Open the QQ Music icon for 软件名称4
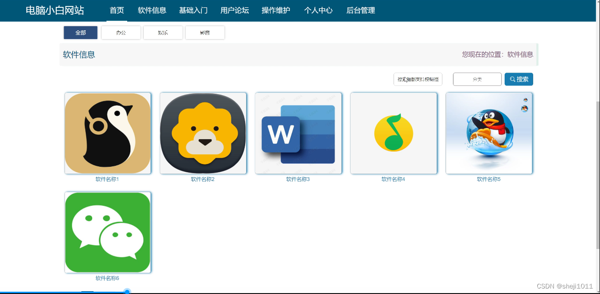600x294 pixels. [394, 133]
